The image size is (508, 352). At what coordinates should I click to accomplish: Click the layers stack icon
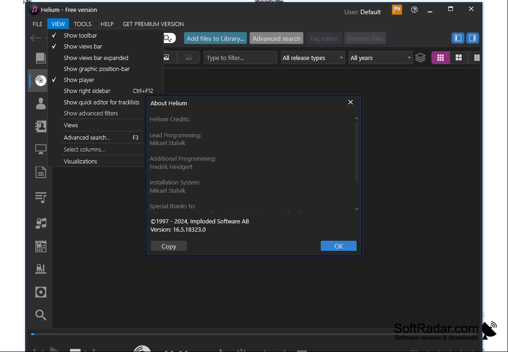(420, 58)
